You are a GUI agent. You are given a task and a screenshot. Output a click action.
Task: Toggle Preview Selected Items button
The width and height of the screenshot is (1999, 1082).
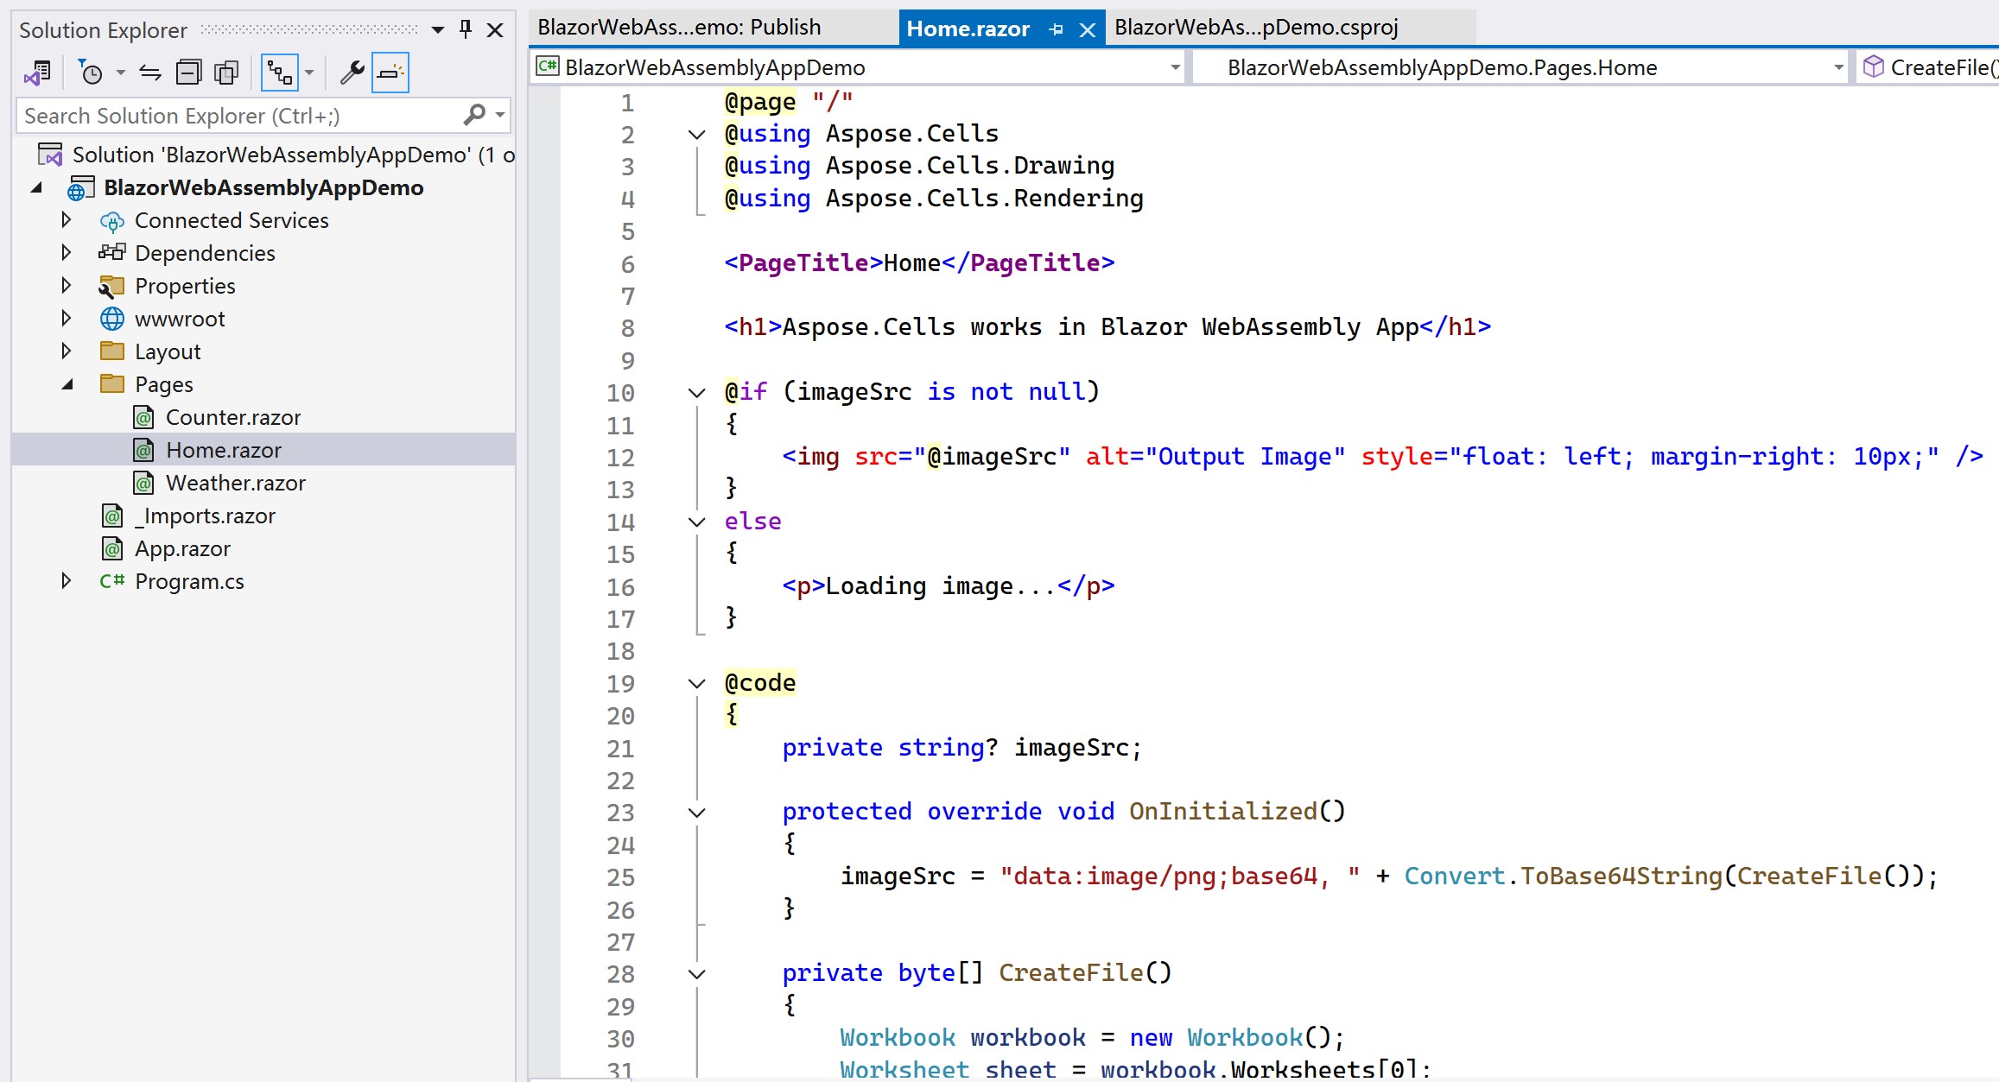pyautogui.click(x=390, y=73)
